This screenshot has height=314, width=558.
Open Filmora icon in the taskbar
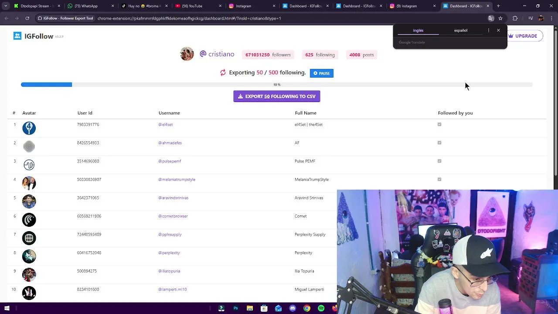click(221, 308)
